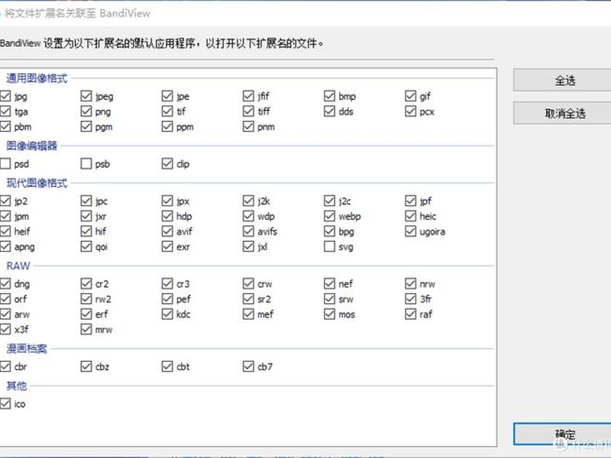Image resolution: width=611 pixels, height=458 pixels.
Task: Uncheck the webp association checkbox
Action: coord(329,216)
